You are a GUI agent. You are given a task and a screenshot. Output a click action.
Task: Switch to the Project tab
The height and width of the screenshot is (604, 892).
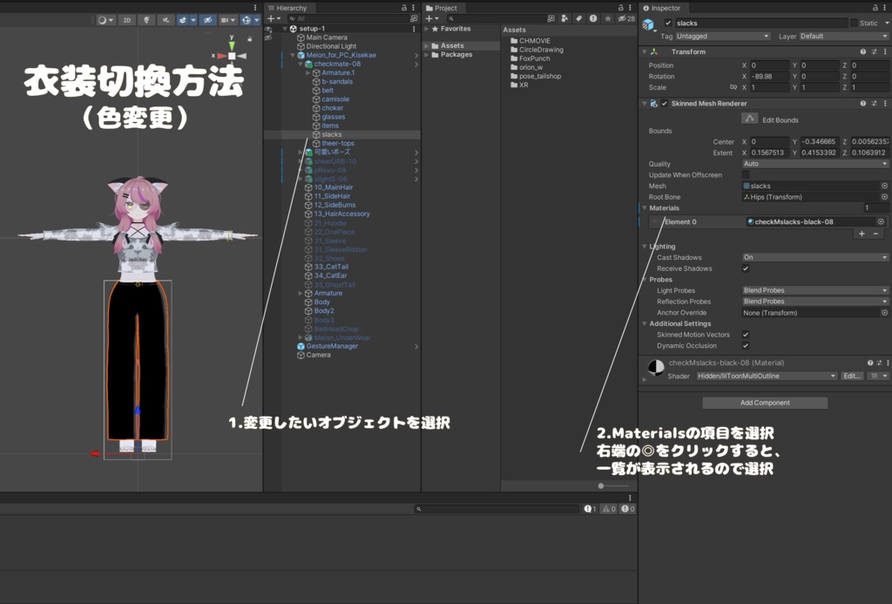[x=444, y=8]
